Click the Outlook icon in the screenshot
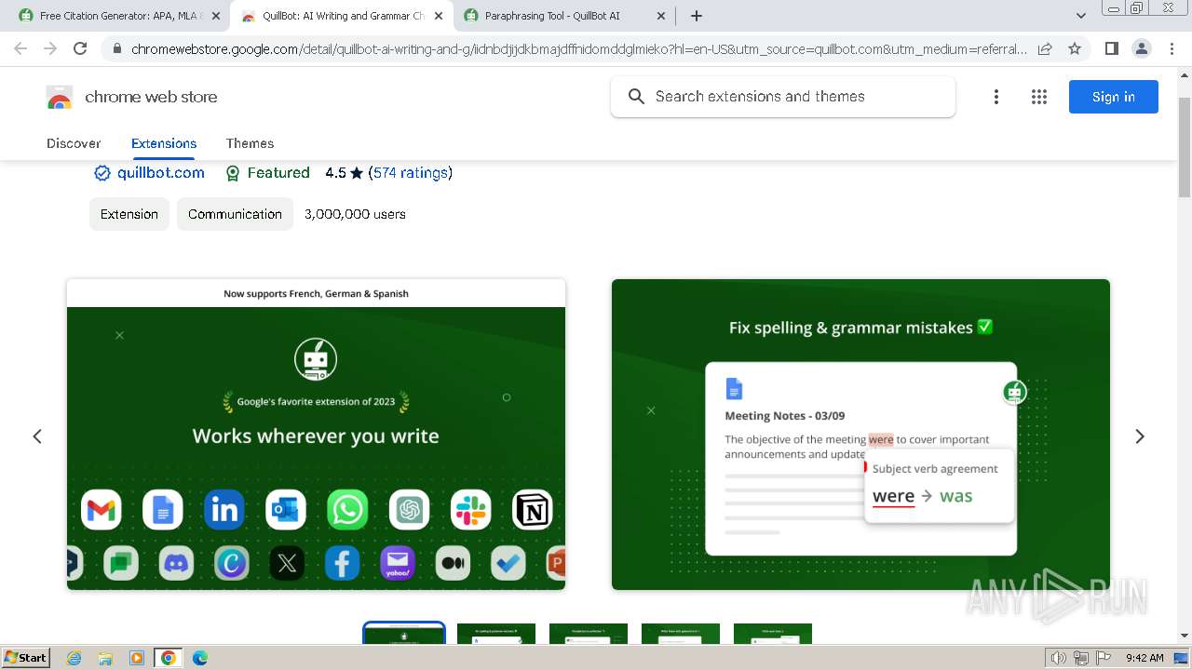The height and width of the screenshot is (670, 1192). [x=286, y=510]
